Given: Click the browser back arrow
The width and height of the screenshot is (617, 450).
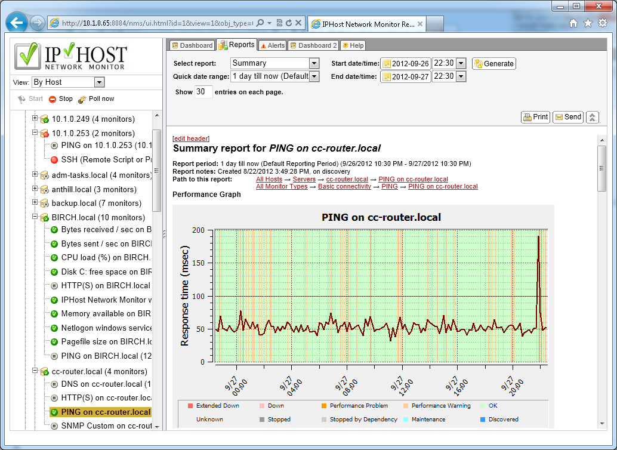Looking at the screenshot, I should [x=17, y=23].
